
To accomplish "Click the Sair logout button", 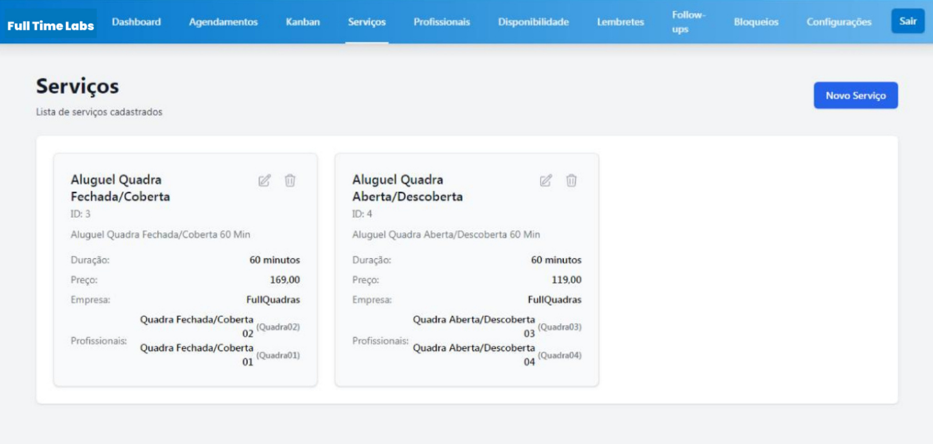I will pyautogui.click(x=907, y=21).
